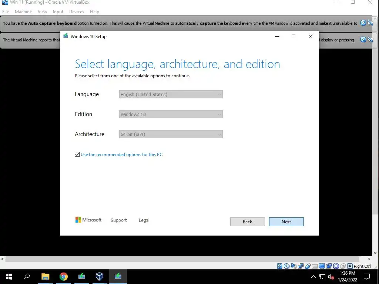This screenshot has width=379, height=284.
Task: Suppress the Auto capture keyboard message permanently
Action: click(370, 23)
